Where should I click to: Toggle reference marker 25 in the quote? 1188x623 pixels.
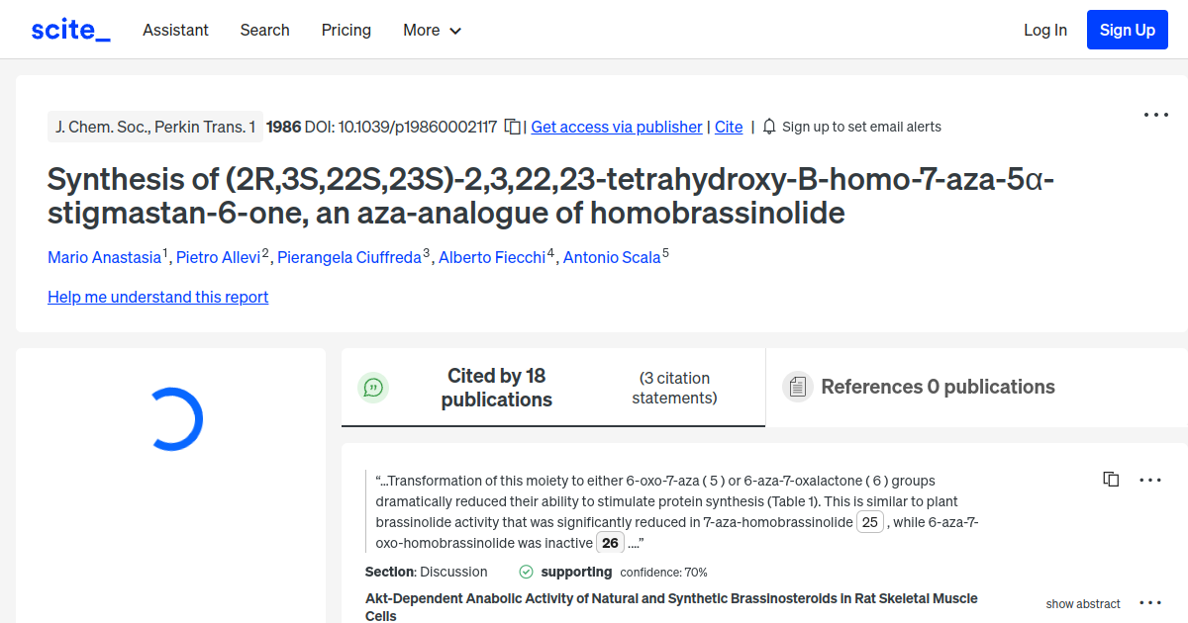869,521
